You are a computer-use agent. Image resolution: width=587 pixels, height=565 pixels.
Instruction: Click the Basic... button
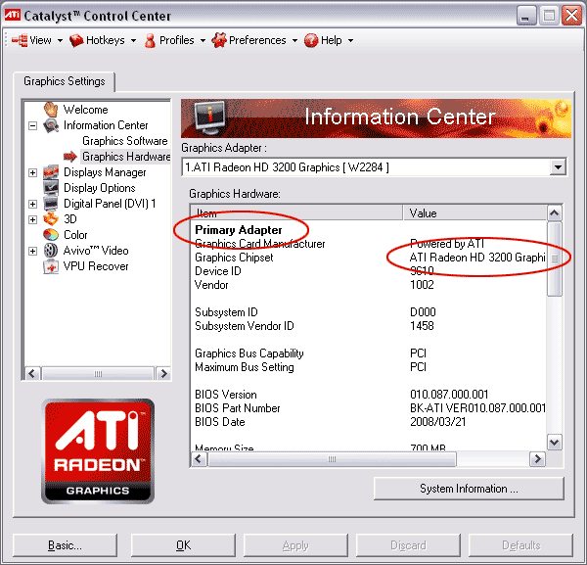point(65,545)
